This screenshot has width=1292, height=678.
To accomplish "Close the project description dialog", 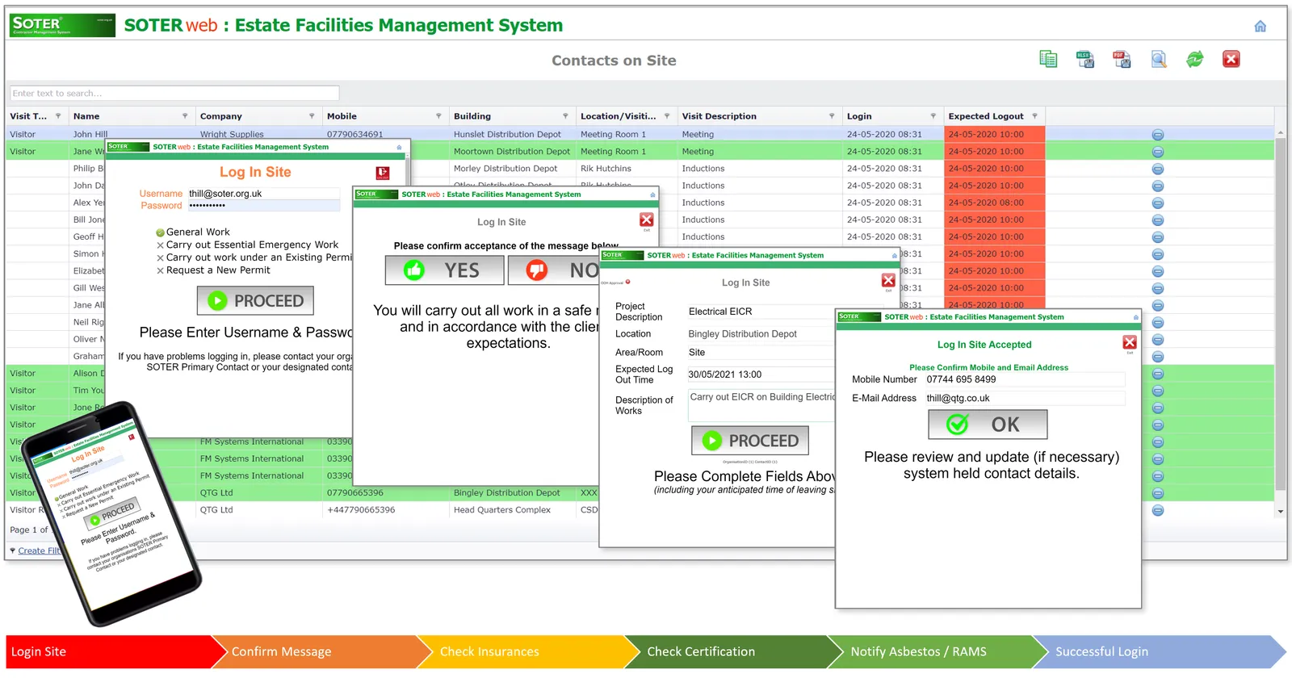I will 888,281.
